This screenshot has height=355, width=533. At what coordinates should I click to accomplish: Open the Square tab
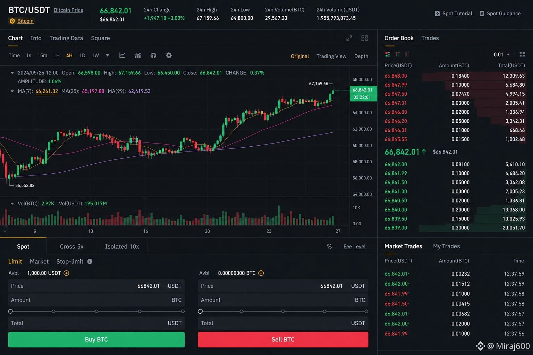point(100,38)
